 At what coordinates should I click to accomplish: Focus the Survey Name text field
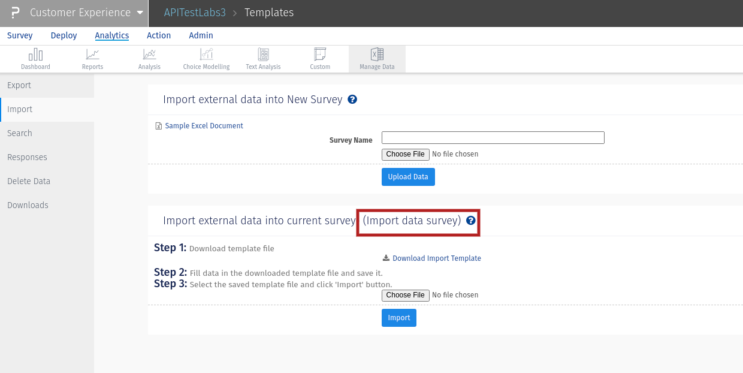point(493,138)
